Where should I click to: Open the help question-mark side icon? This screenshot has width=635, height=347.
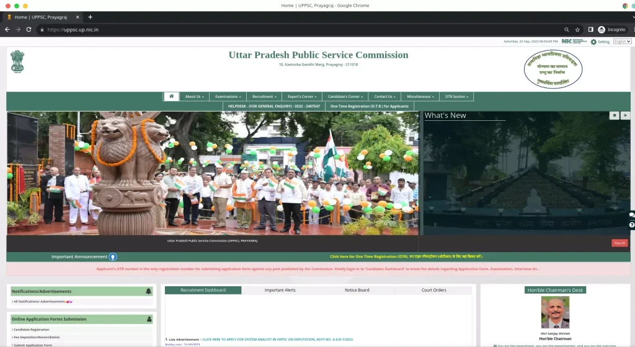pyautogui.click(x=632, y=225)
